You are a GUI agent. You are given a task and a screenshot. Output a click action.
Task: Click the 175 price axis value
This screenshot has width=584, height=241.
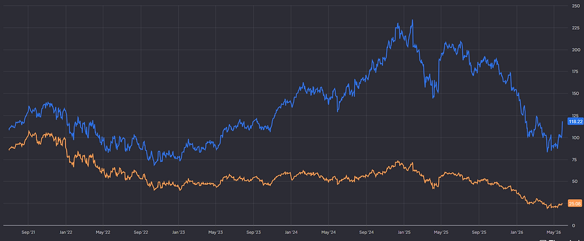pyautogui.click(x=575, y=71)
